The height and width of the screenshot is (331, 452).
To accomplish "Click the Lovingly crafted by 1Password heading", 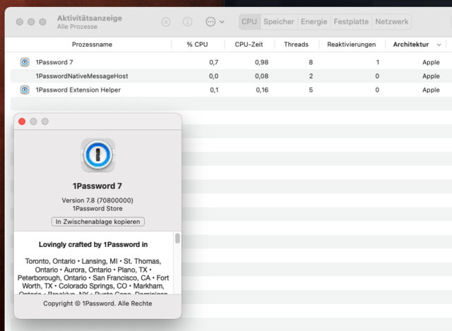I will 93,245.
